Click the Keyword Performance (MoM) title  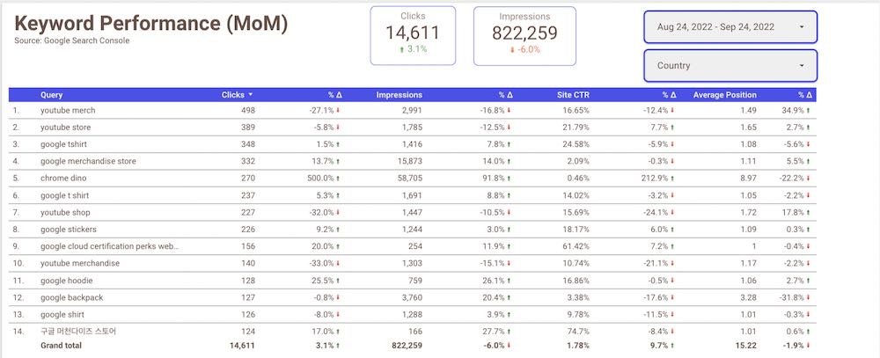coord(151,24)
